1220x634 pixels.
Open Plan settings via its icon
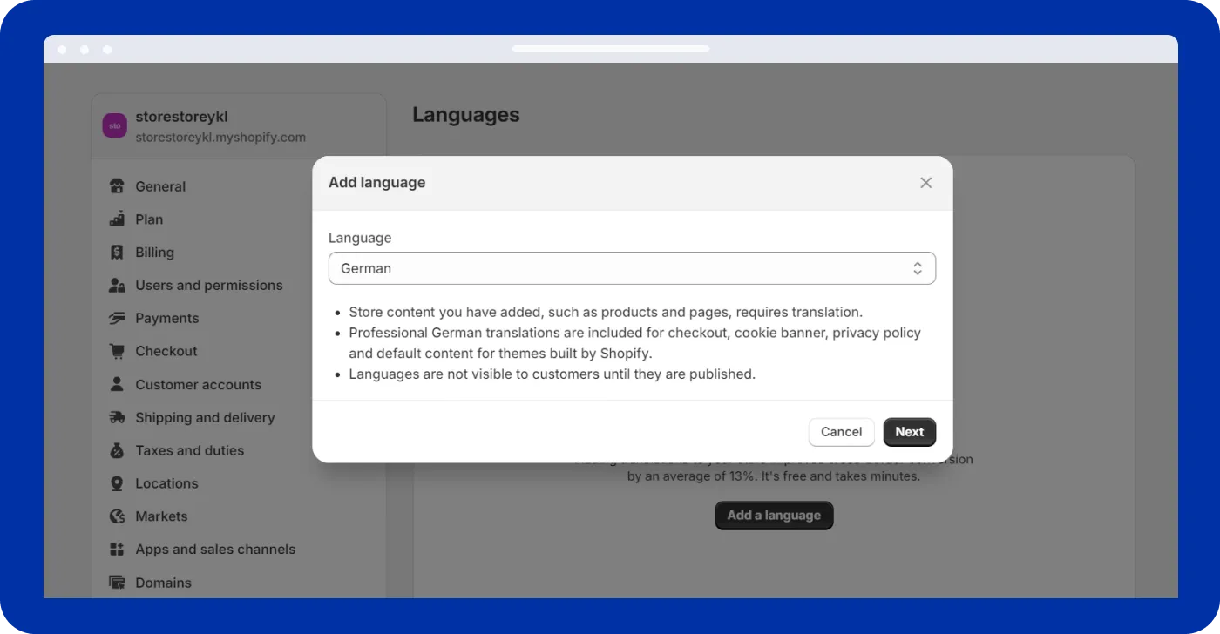point(116,219)
